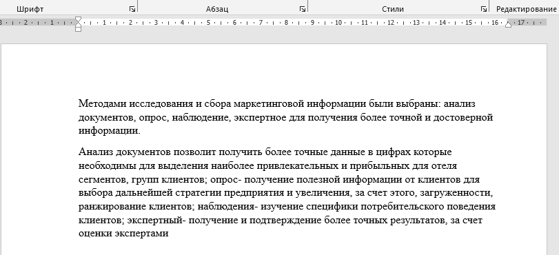Set a tab stop at ruler mark 5
The image size is (559, 255).
point(208,23)
